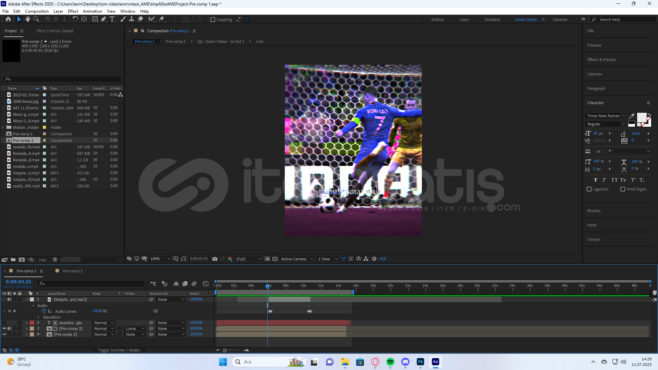Image resolution: width=658 pixels, height=370 pixels.
Task: Enable Frame Blending timeline switch
Action: click(185, 284)
